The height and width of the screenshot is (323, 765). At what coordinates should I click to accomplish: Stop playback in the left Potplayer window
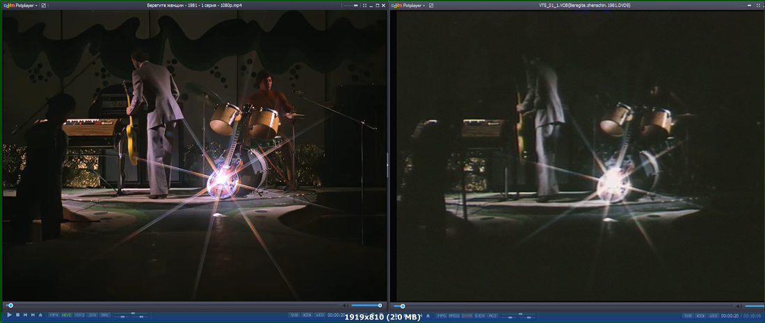pos(17,315)
